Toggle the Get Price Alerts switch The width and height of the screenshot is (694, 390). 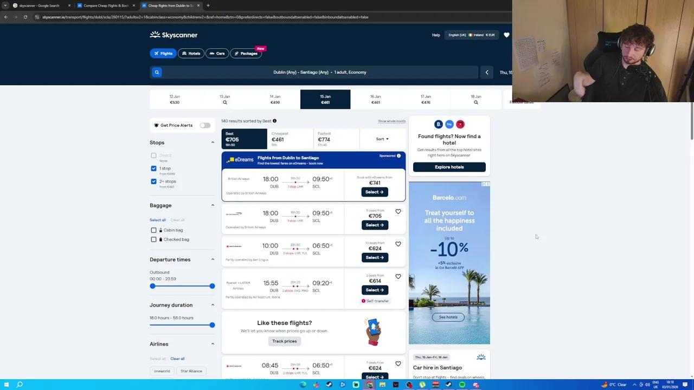[205, 125]
